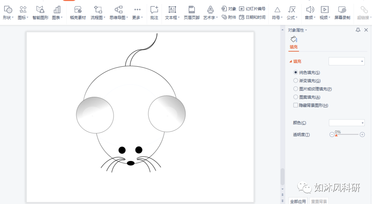Open 形状 dropdown arrow
The height and width of the screenshot is (204, 372).
point(13,17)
